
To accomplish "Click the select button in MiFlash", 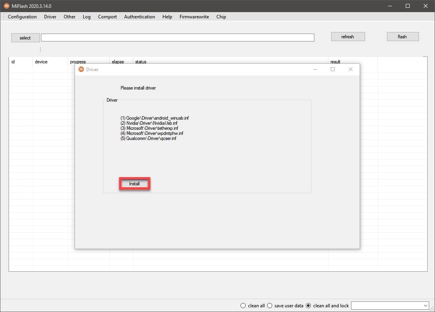I will click(x=25, y=38).
